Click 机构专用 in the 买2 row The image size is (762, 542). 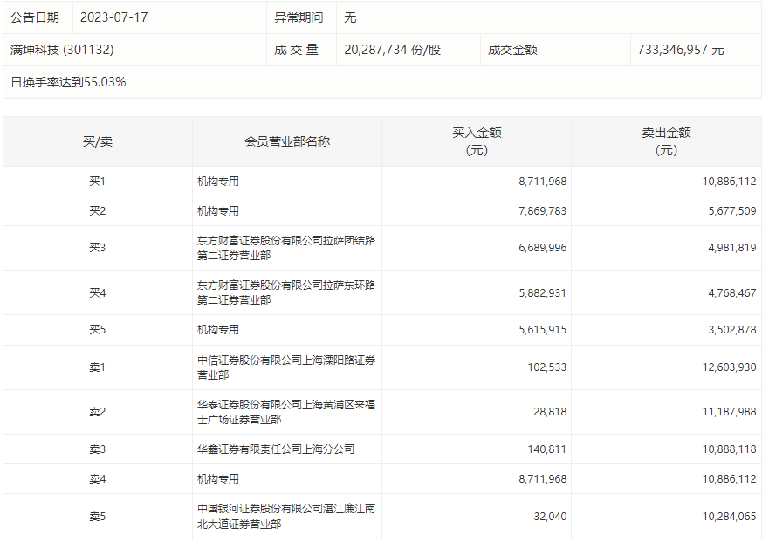pyautogui.click(x=218, y=211)
